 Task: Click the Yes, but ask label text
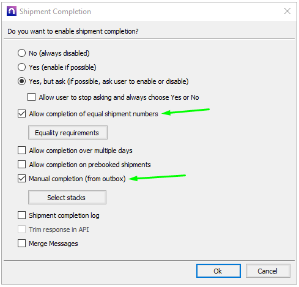[109, 81]
